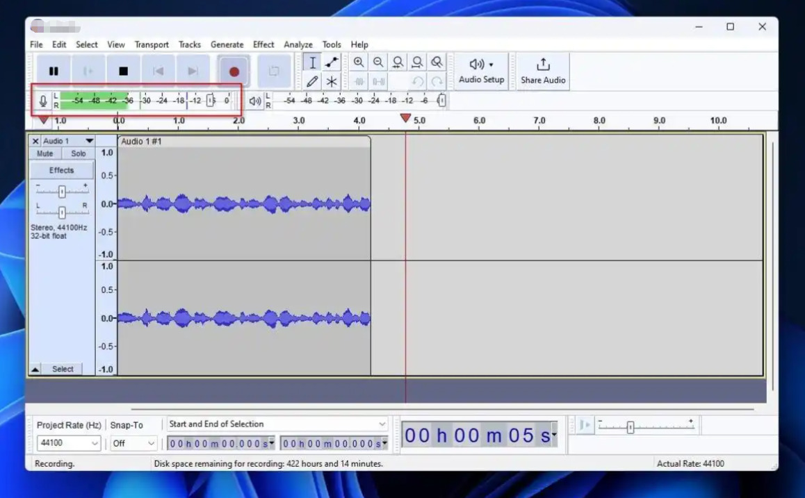Viewport: 805px width, 498px height.
Task: Click the speaker playback meter icon
Action: 254,101
